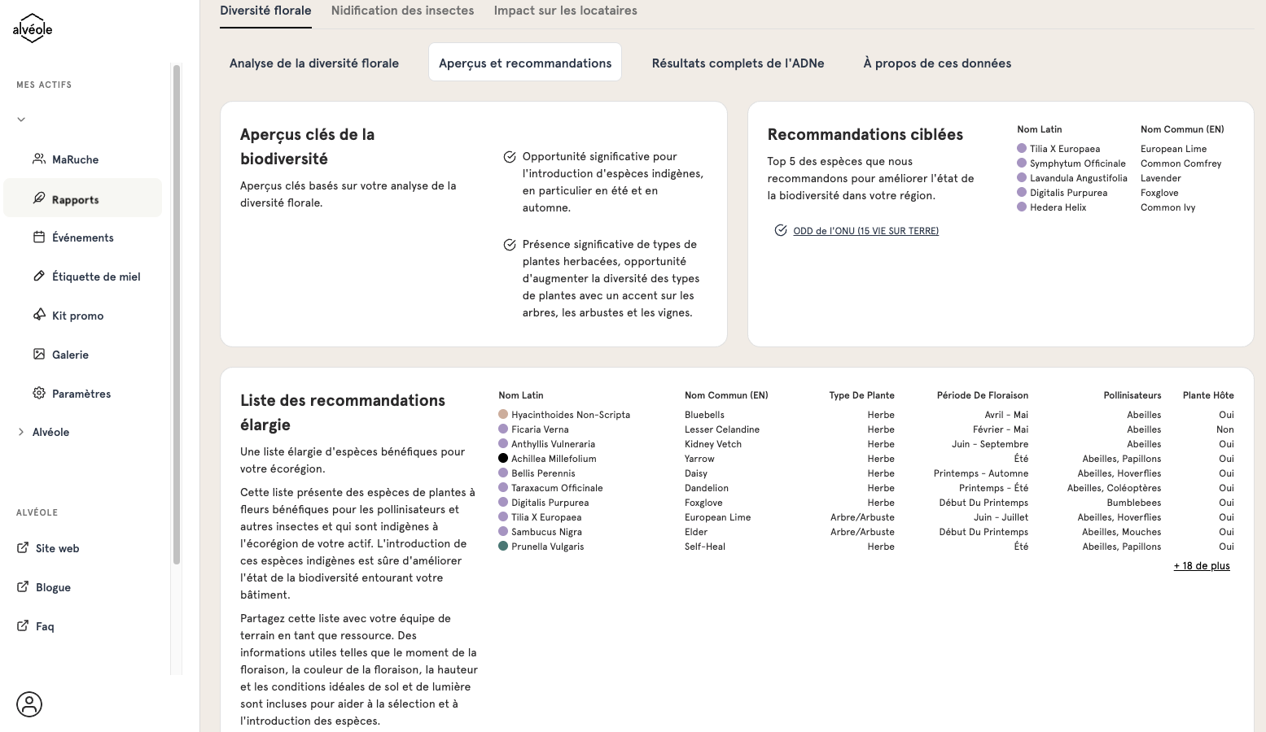Click checkmark icon beside Présence significative
Screen dimensions: 1266x732
510,245
